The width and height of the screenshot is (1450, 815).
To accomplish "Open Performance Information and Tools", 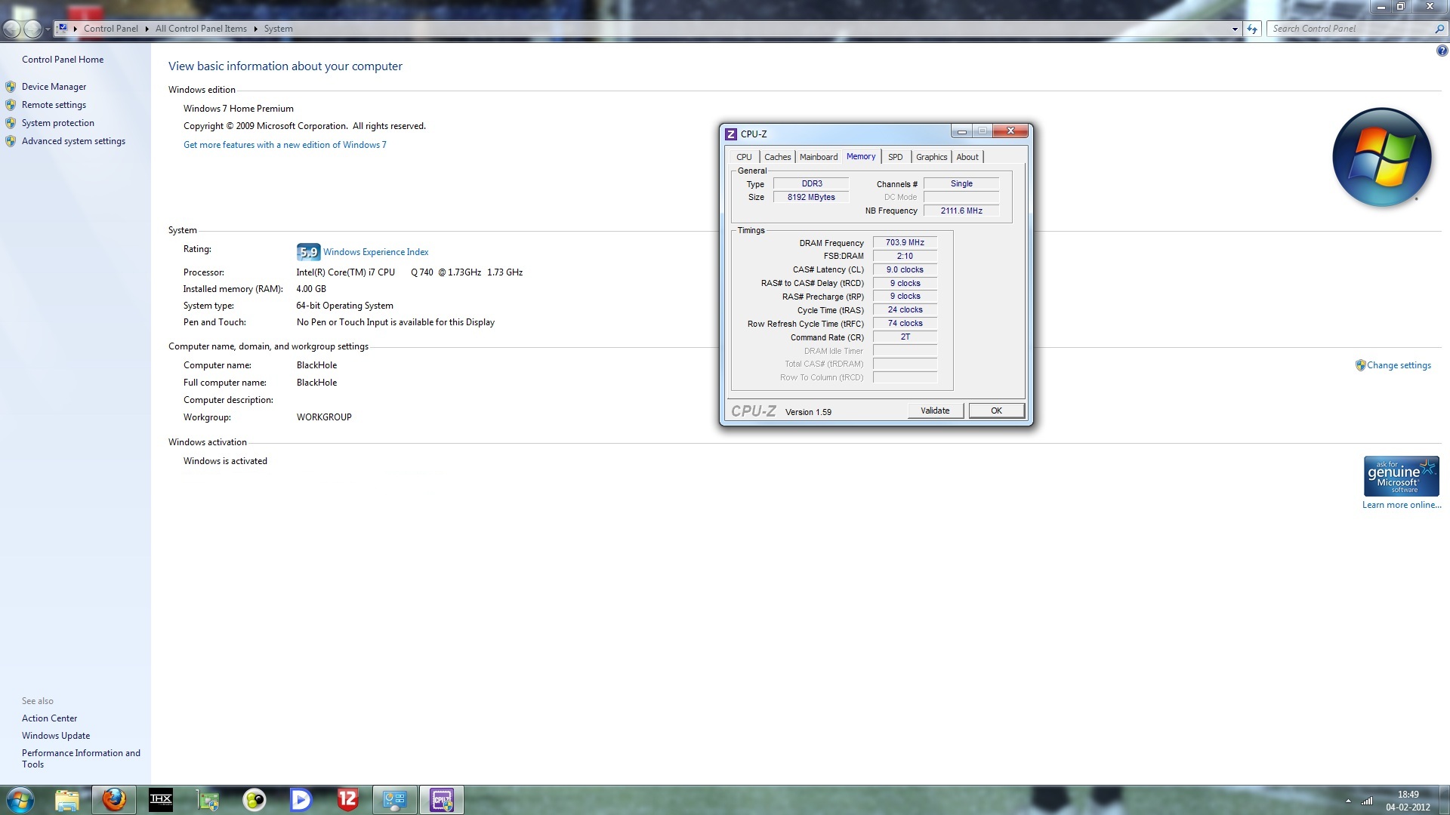I will pyautogui.click(x=81, y=758).
